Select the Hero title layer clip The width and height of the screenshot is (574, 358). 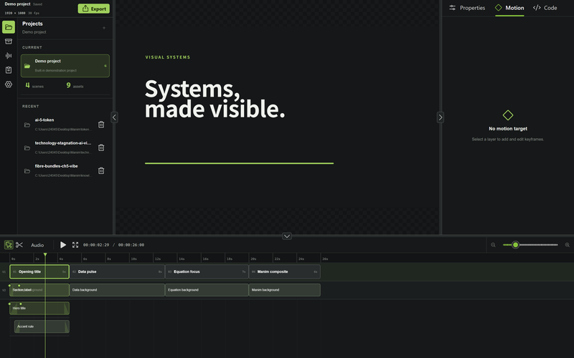point(39,309)
